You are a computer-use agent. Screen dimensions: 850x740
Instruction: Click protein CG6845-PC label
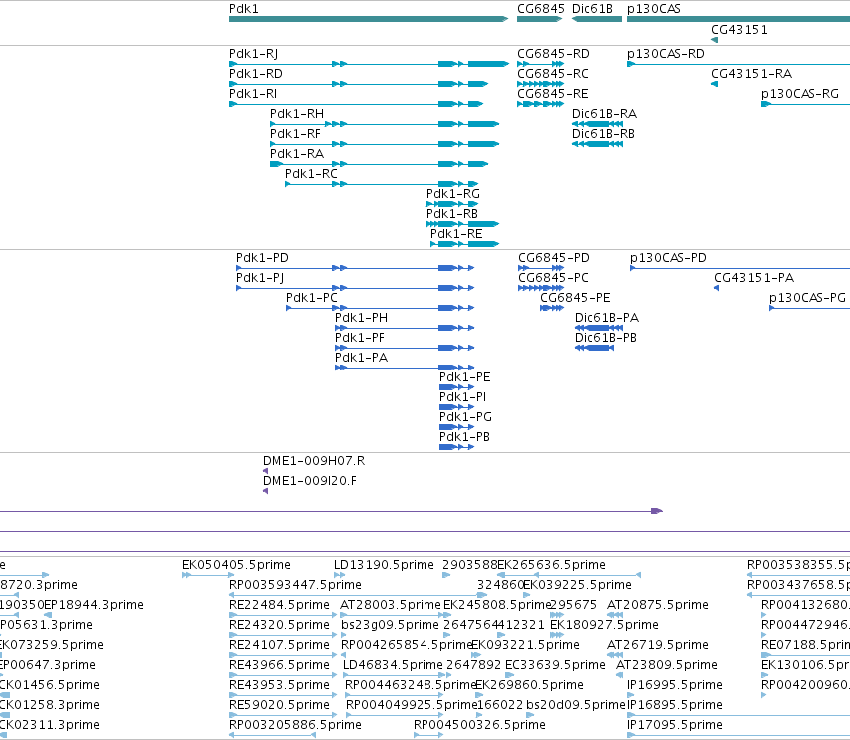tap(553, 278)
